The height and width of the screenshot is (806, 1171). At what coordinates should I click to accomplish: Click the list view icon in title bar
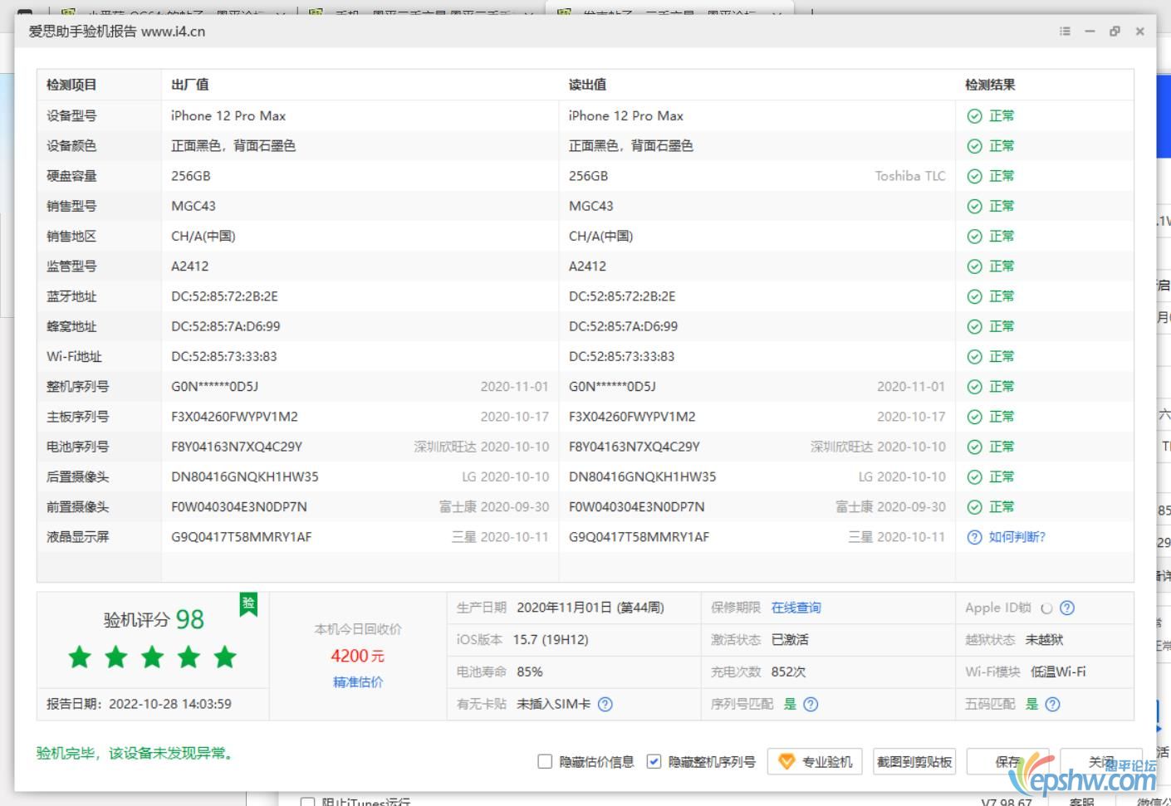click(1065, 31)
